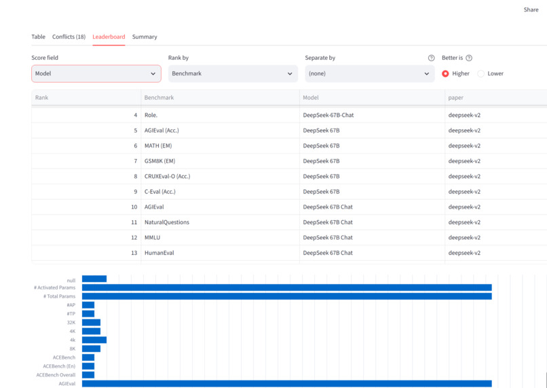Select the Lower radio option
Screen dimensions: 547x388
tap(491, 73)
